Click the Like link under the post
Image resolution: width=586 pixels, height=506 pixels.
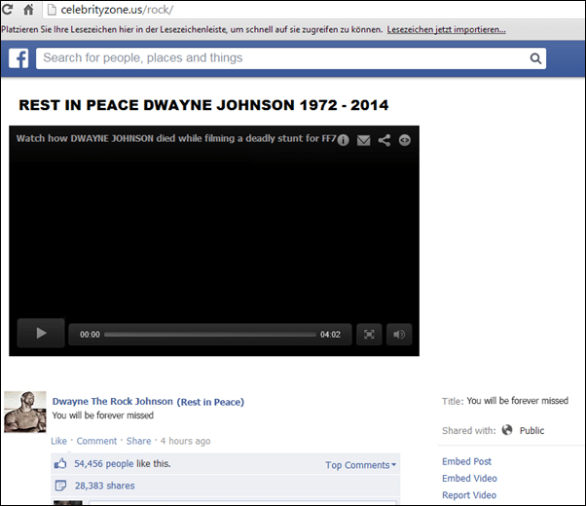tap(58, 441)
